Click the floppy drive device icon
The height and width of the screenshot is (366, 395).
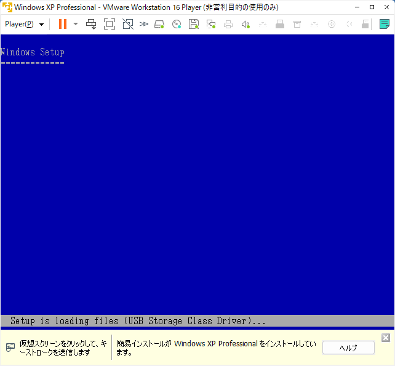click(x=194, y=24)
